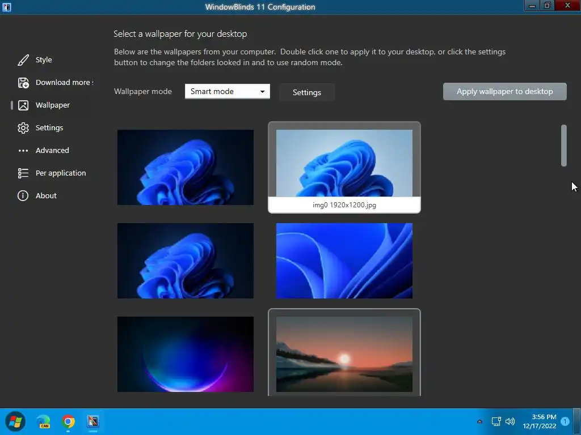Viewport: 581px width, 435px height.
Task: Click the Download more save-disk icon
Action: pyautogui.click(x=23, y=83)
